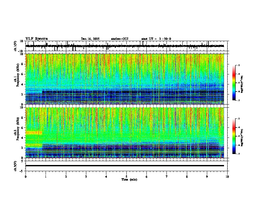The height and width of the screenshot is (198, 256).
Task: Click the date label "Dec. 16, 2025"
Action: pyautogui.click(x=90, y=39)
